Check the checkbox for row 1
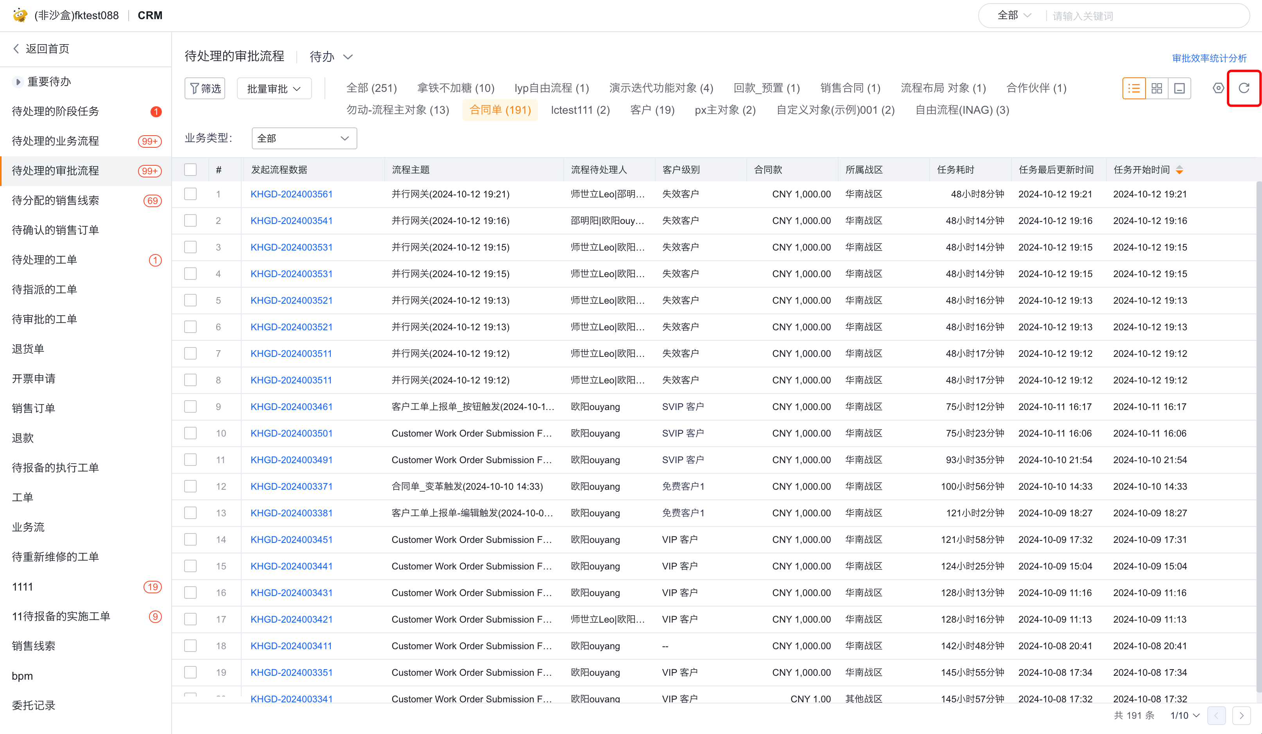The image size is (1262, 734). tap(190, 194)
